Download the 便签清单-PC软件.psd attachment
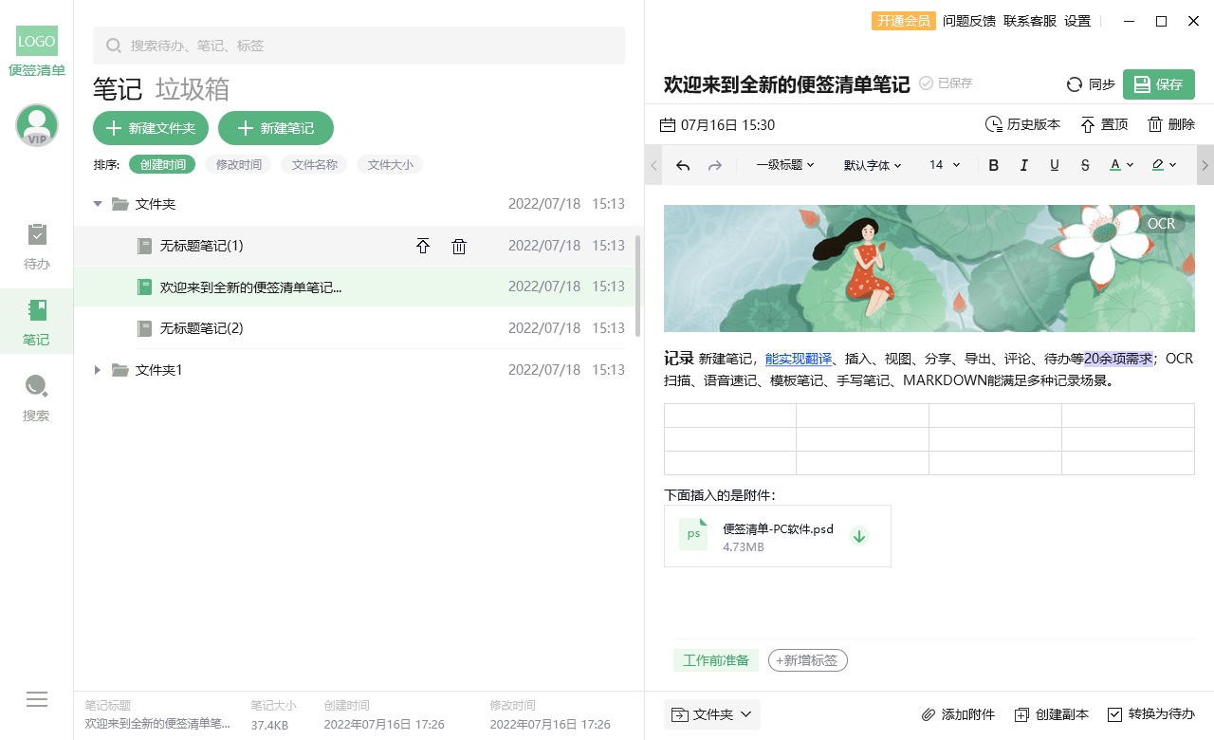The image size is (1214, 740). click(859, 535)
